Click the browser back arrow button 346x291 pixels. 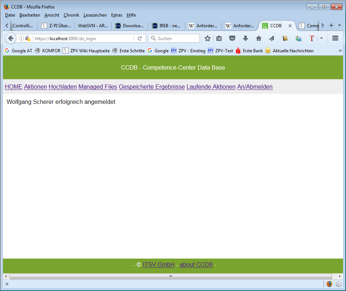click(x=11, y=38)
